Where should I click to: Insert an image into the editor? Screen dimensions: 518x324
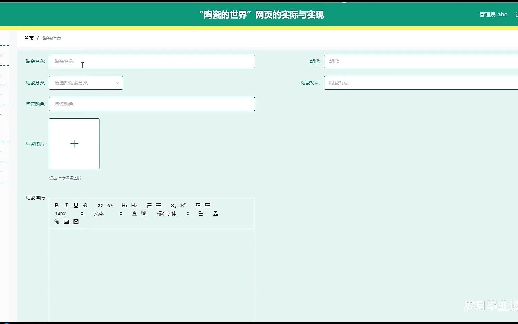click(x=66, y=222)
